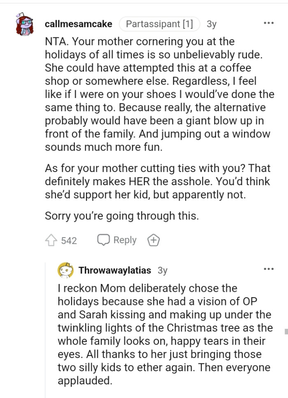Click the upvote arrow on callmesamcake's comment
Image resolution: width=288 pixels, height=398 pixels.
coord(51,240)
